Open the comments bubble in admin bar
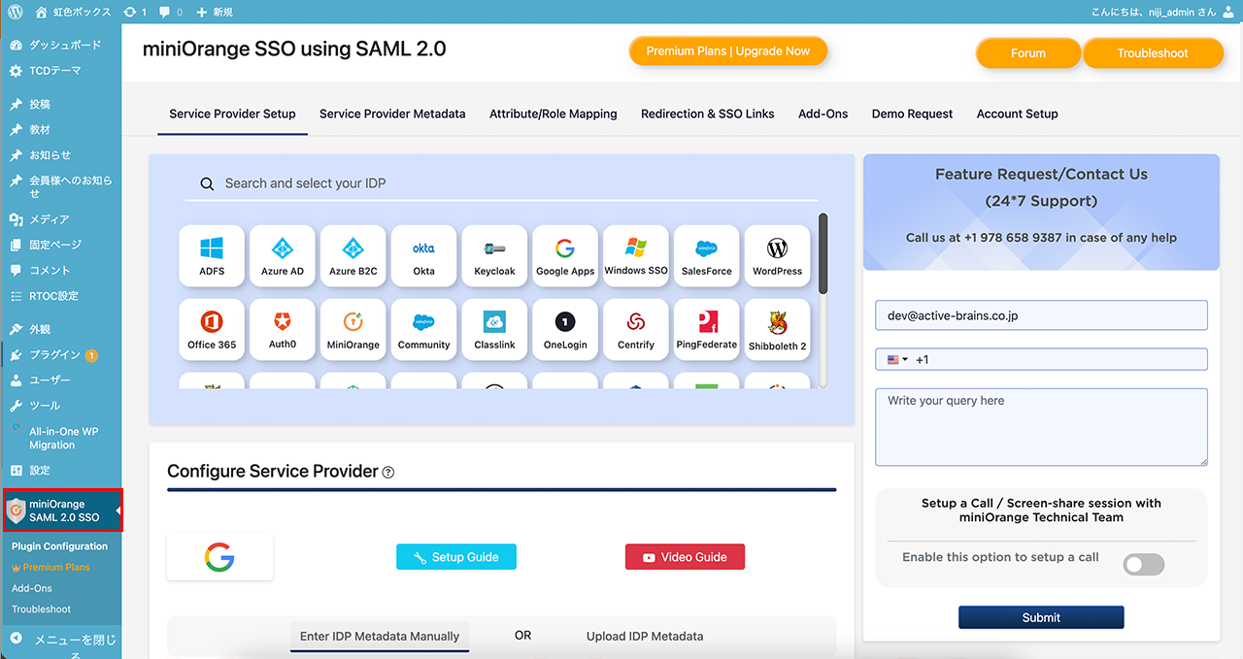 click(x=171, y=12)
